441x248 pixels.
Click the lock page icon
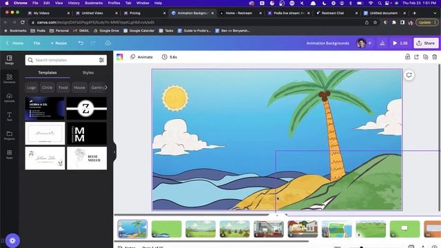click(x=407, y=56)
